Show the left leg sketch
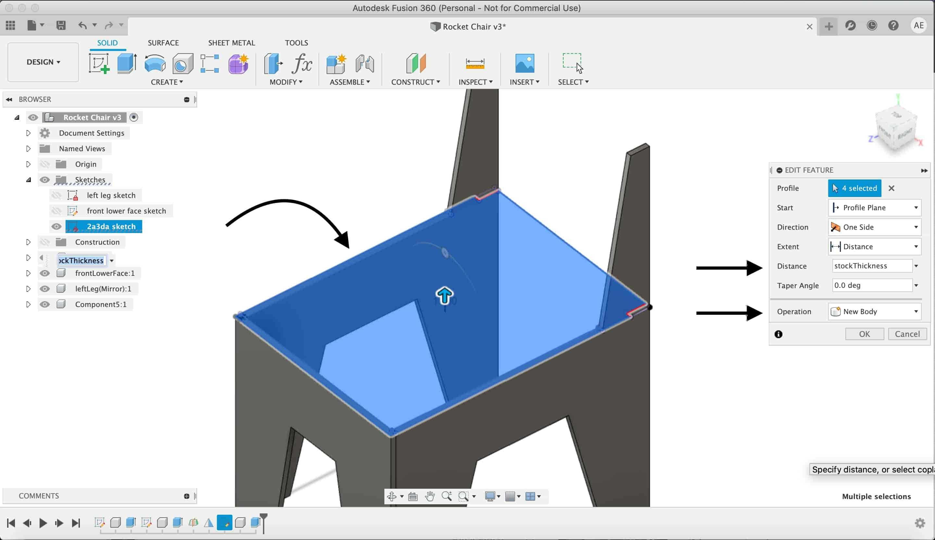This screenshot has width=935, height=540. coord(56,195)
